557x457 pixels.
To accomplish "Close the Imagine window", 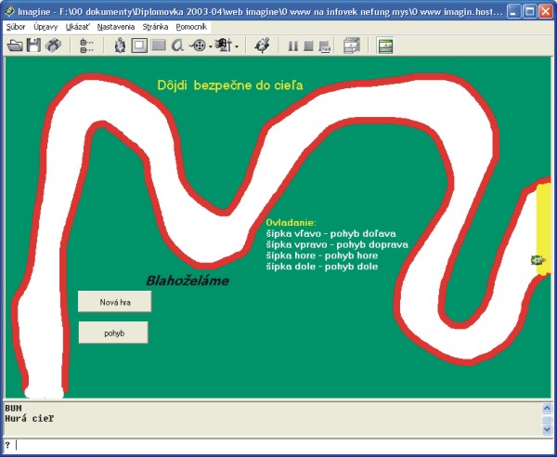I will click(x=545, y=12).
